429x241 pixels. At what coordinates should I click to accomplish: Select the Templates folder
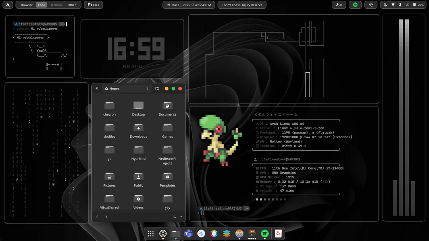168,180
